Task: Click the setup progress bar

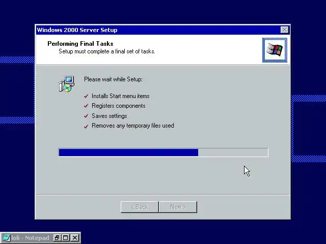Action: (x=163, y=152)
